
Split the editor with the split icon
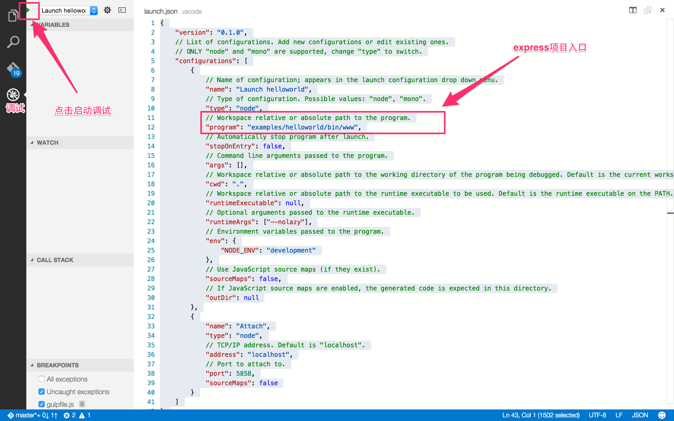click(x=632, y=10)
